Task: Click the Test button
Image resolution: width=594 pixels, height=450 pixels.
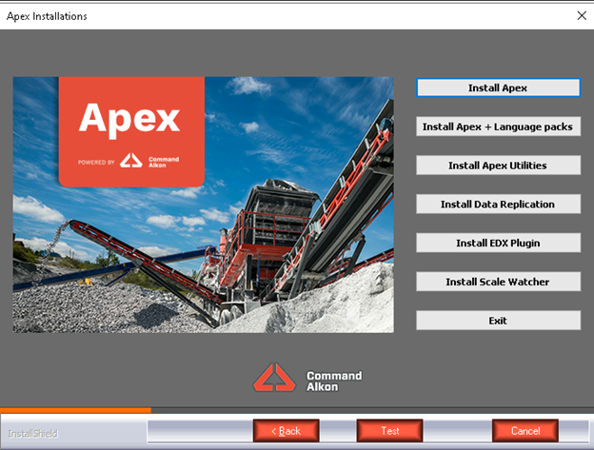Action: coord(390,431)
